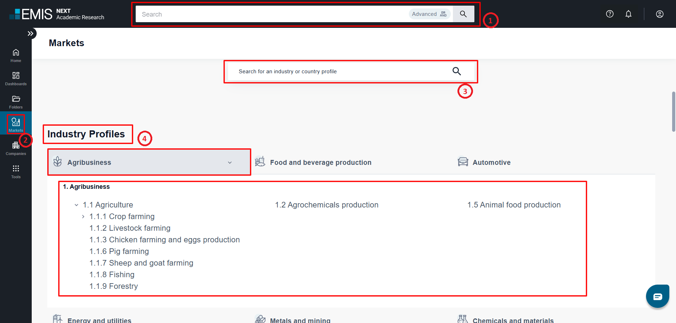
Task: Open the user account profile icon
Action: coord(660,14)
